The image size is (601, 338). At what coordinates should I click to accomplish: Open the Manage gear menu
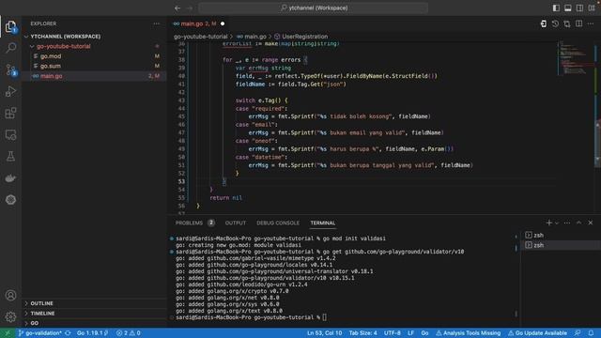pyautogui.click(x=10, y=316)
